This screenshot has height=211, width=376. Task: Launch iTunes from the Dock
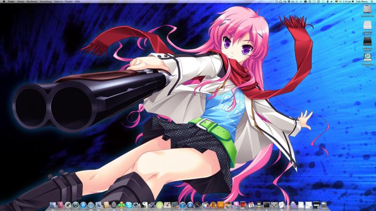click(x=182, y=205)
